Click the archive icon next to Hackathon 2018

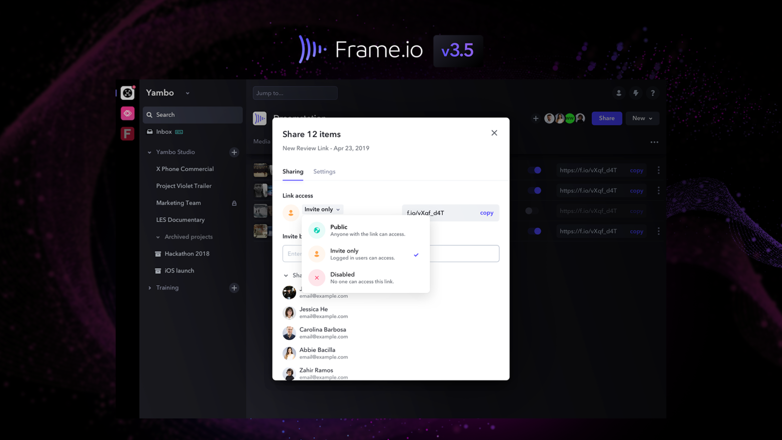click(x=157, y=253)
